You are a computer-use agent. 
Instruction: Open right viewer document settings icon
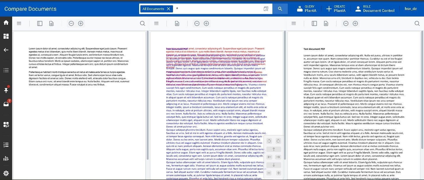326,23
